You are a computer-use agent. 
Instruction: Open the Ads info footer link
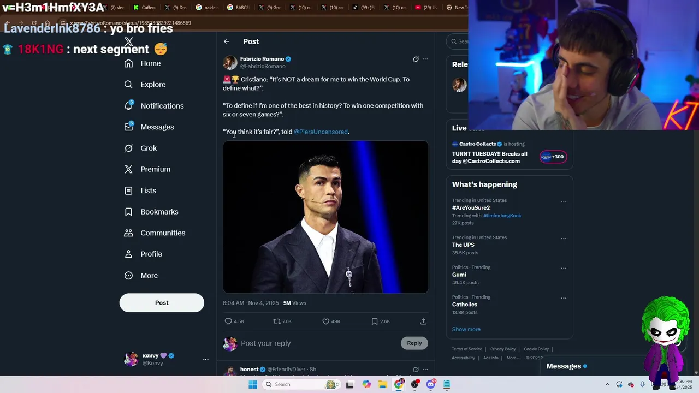click(491, 358)
